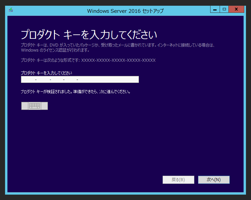251x200 pixels.
Task: Click the 戻る(B) back button
Action: click(178, 180)
